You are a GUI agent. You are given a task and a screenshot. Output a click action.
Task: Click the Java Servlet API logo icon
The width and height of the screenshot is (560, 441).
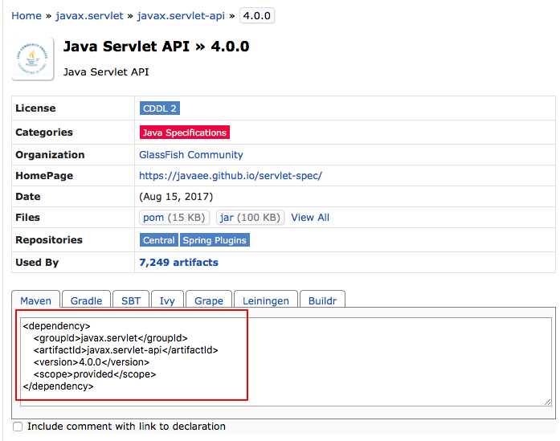click(x=32, y=59)
